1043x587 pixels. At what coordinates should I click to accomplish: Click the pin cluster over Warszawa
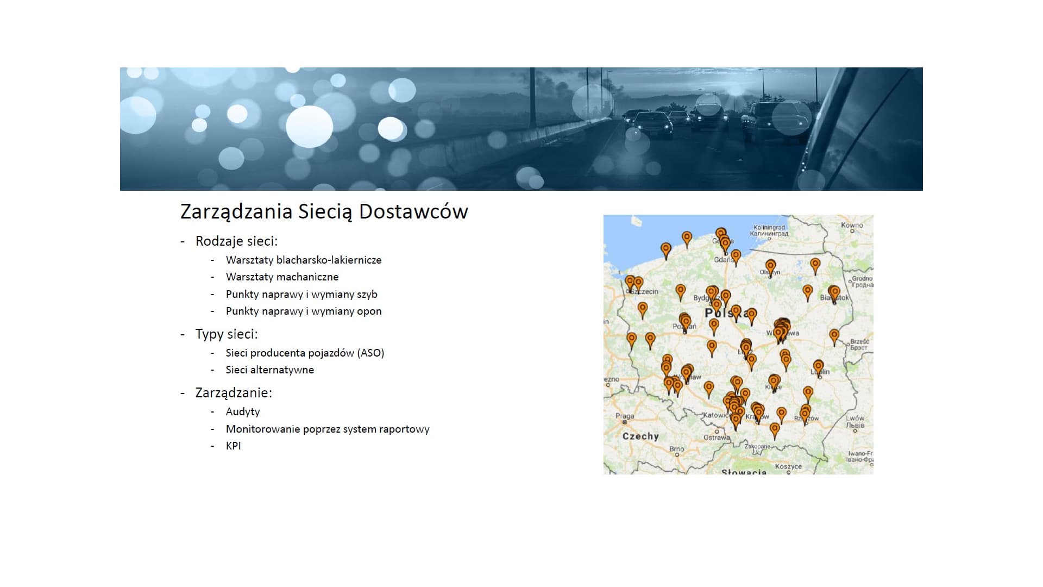coord(781,329)
